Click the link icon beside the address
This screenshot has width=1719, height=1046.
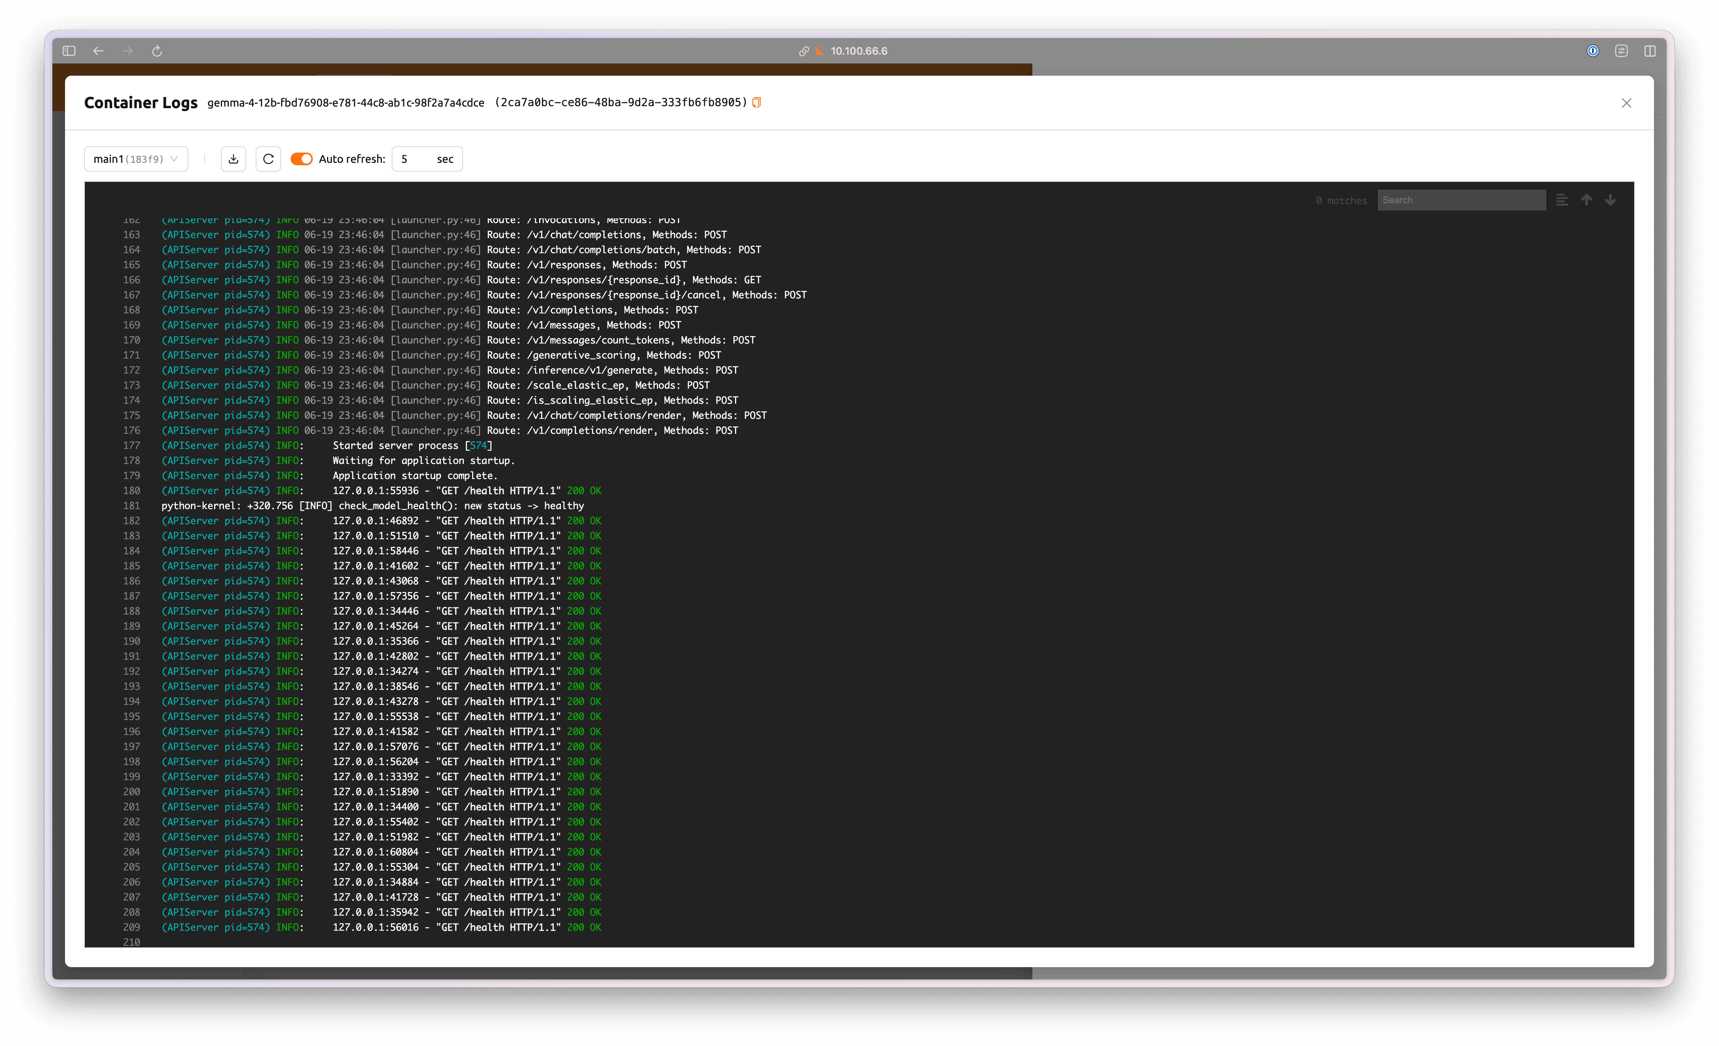[804, 51]
